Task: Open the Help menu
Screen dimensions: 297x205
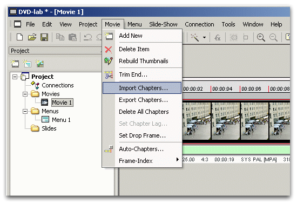Action: coord(276,24)
